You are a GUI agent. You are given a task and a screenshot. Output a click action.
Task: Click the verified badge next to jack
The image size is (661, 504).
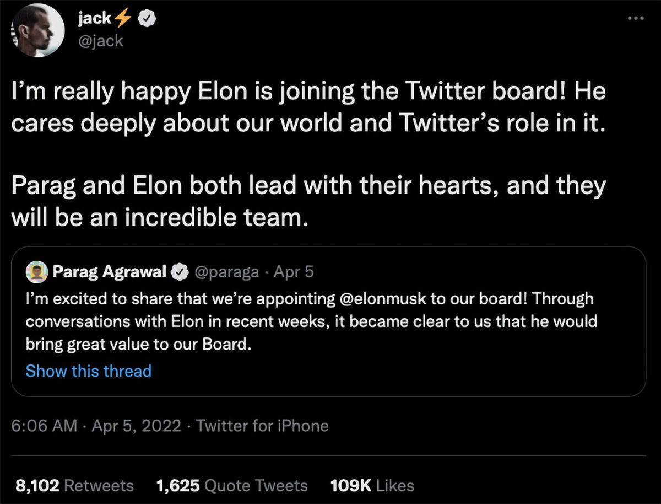[x=147, y=18]
